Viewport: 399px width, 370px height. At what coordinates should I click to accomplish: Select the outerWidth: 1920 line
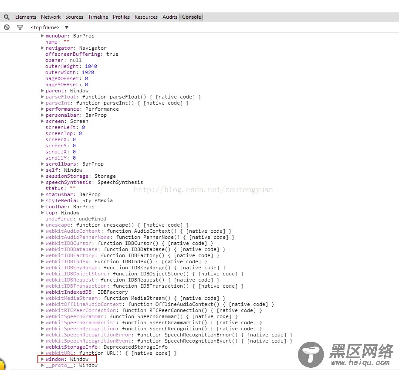[70, 72]
